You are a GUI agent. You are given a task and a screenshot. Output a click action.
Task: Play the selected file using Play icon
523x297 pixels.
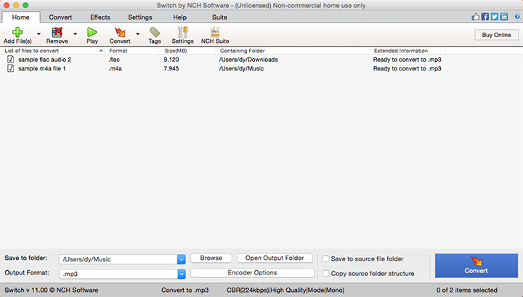point(92,32)
